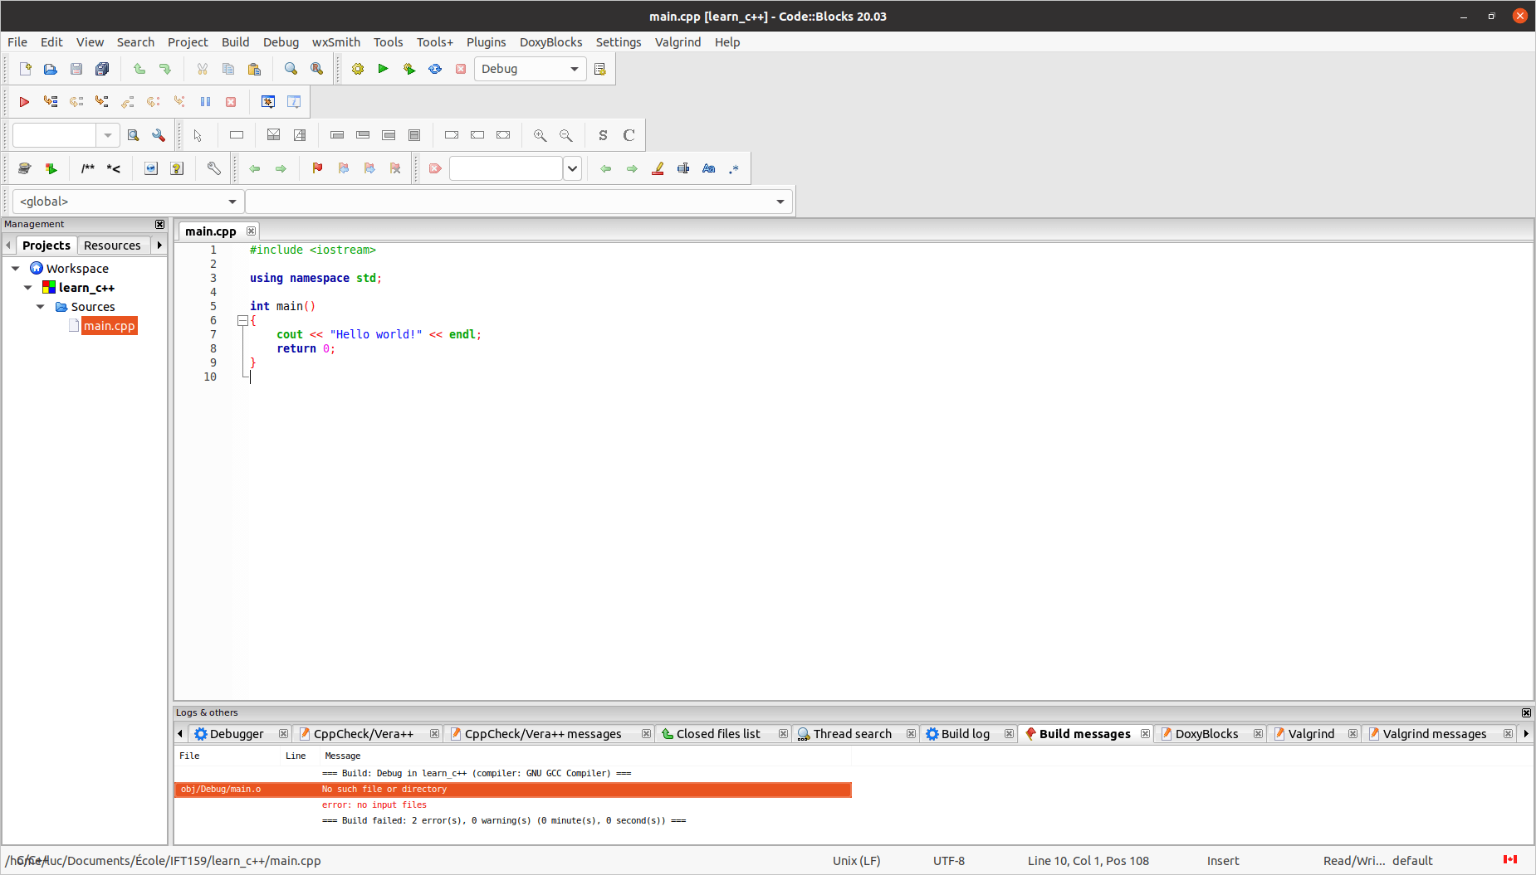Collapse the Sources folder in Projects tree
The height and width of the screenshot is (875, 1536).
coord(41,307)
